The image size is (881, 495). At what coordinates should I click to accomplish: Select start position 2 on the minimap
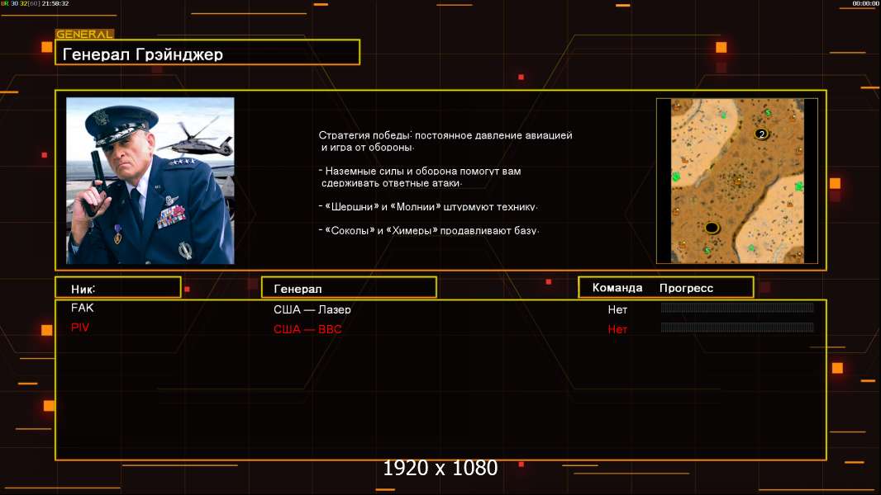[761, 134]
